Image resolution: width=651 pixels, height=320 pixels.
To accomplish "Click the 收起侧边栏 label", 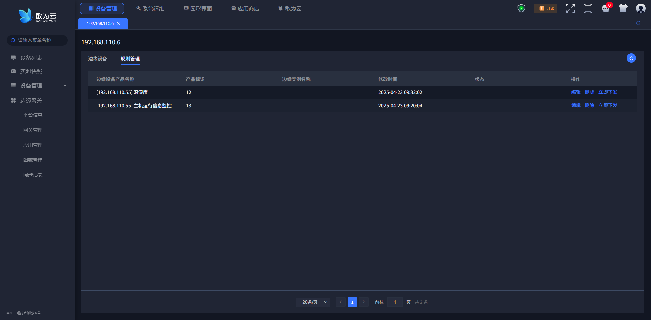I will coord(29,313).
